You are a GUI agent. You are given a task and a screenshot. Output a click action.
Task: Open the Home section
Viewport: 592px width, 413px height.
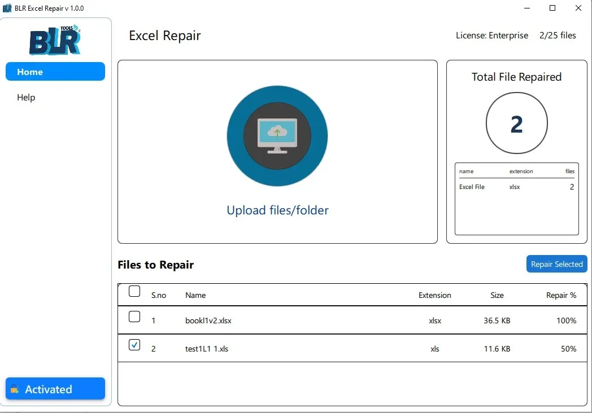[55, 72]
